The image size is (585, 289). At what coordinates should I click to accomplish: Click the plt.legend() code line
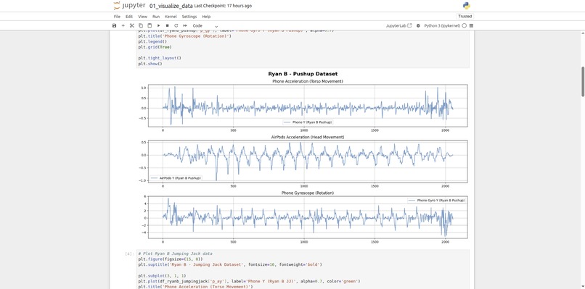point(152,41)
